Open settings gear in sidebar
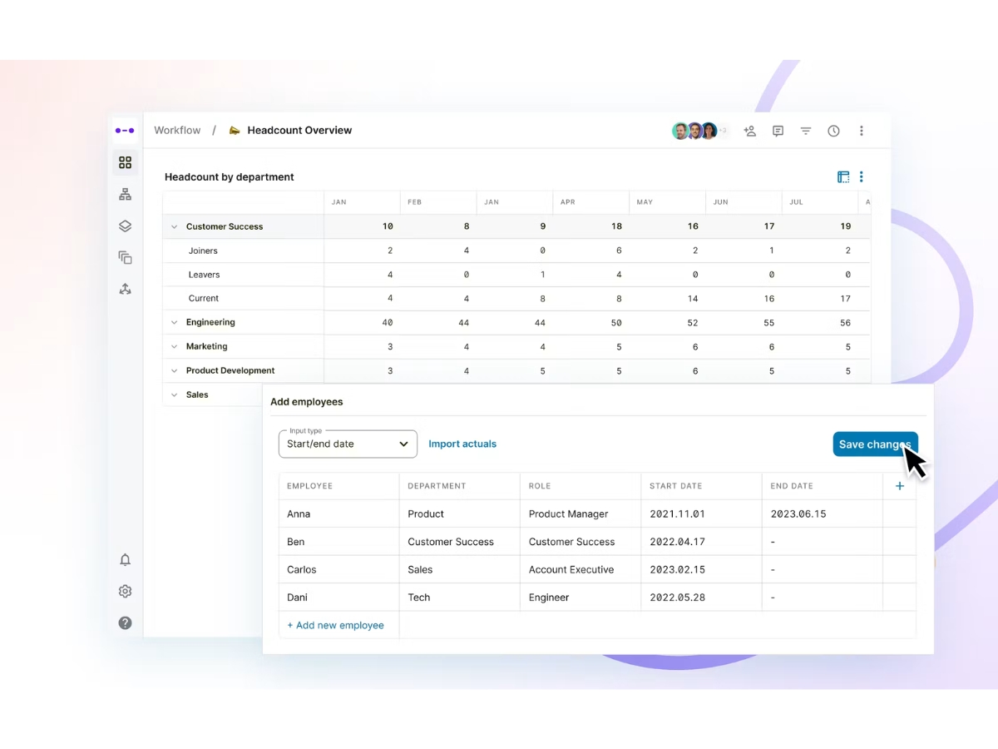The image size is (998, 749). coord(125,592)
